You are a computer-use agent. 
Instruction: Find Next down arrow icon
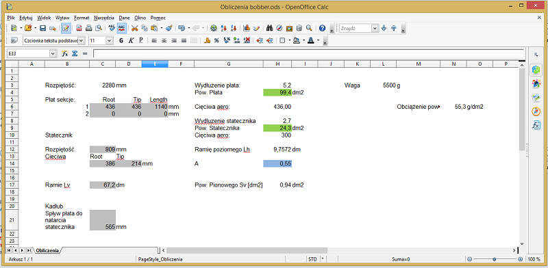[x=384, y=28]
